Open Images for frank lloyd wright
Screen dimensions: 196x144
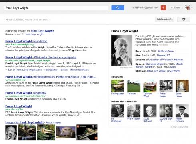tap(24, 122)
